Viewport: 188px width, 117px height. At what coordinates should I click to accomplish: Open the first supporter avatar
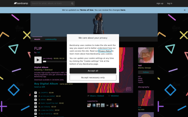(89, 105)
